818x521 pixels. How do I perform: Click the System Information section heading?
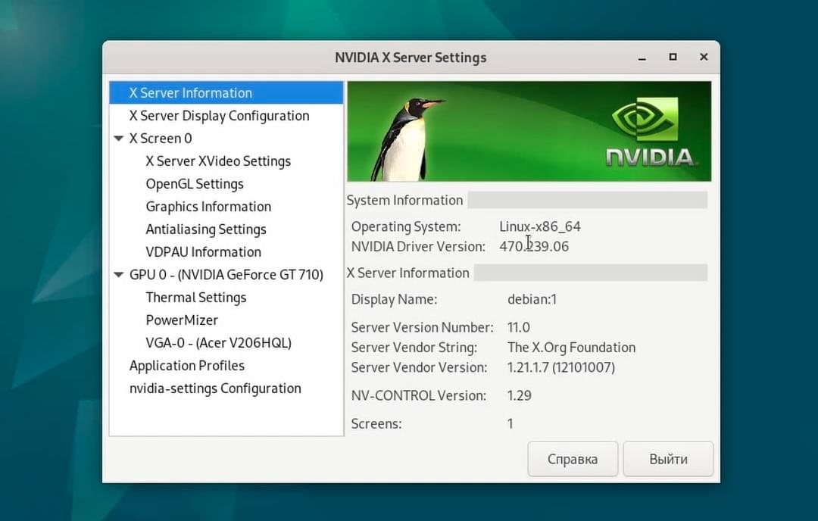coord(404,200)
